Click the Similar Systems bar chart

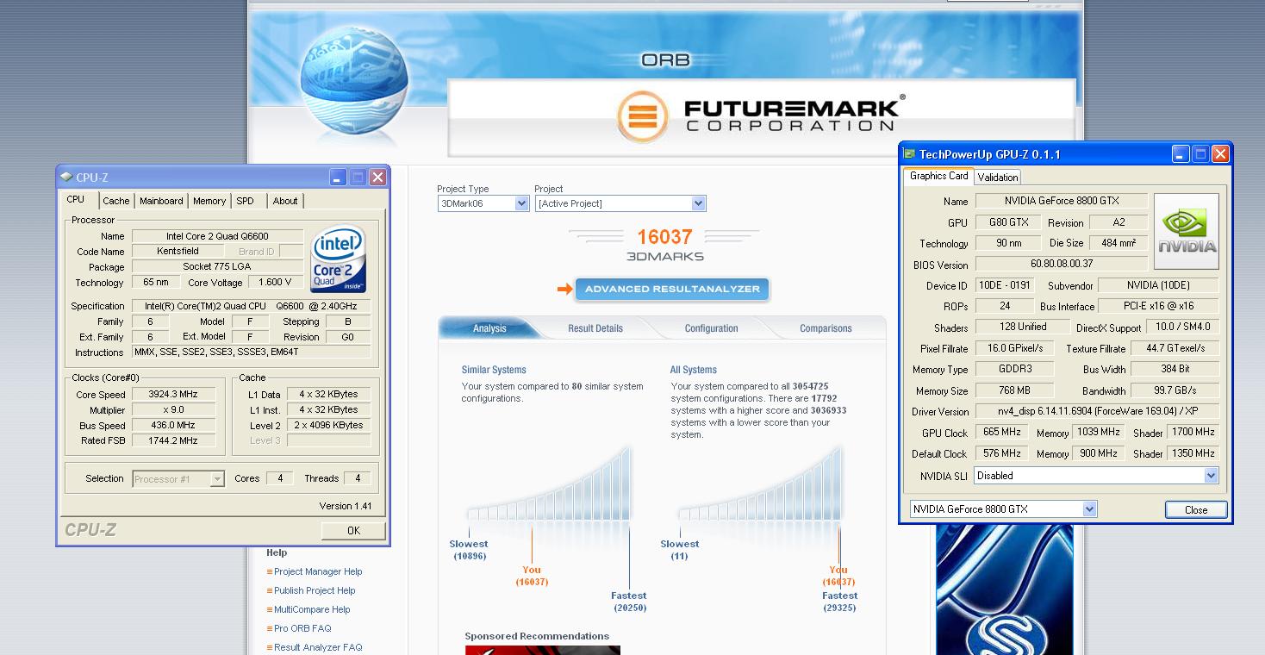(550, 485)
